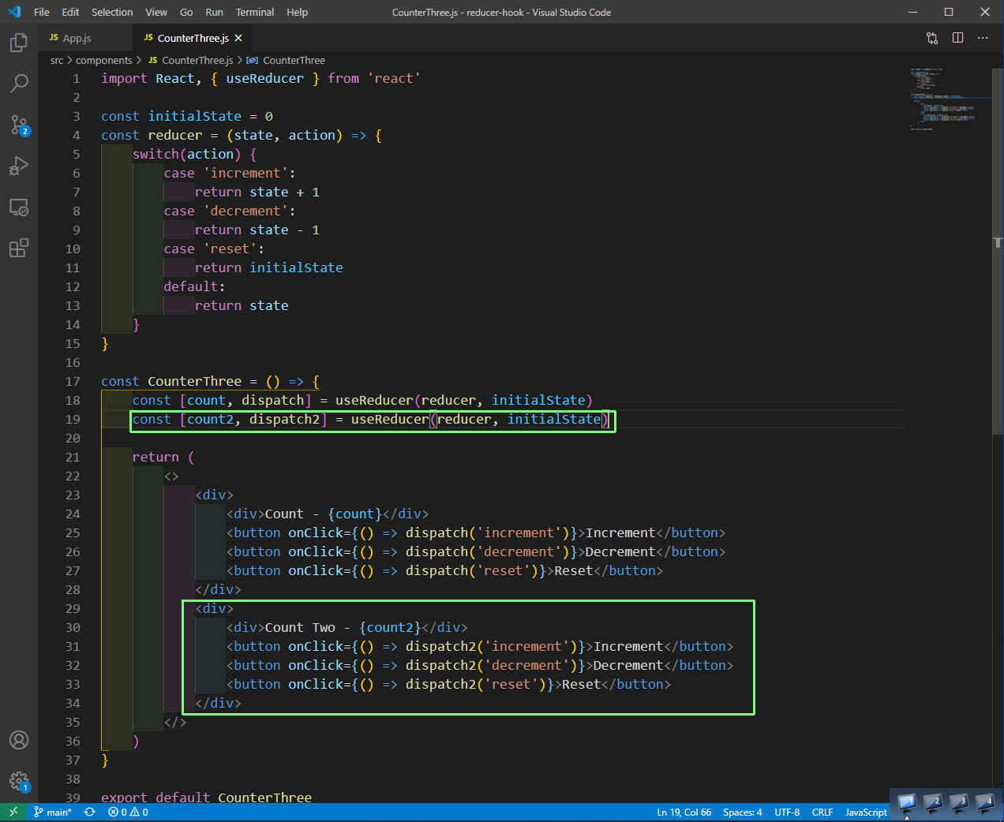Click first desktop thumbnail in taskbar tray
Image resolution: width=1004 pixels, height=822 pixels.
point(907,803)
